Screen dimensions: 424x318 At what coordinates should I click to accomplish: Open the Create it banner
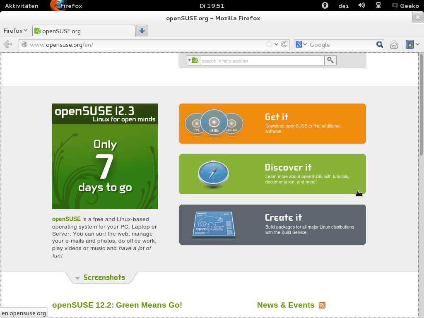272,225
